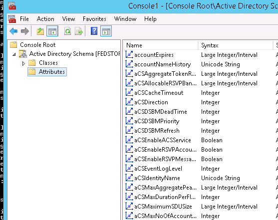The height and width of the screenshot is (220, 278).
Task: Click the aCSEventLogLevel attribute icon
Action: pos(129,169)
